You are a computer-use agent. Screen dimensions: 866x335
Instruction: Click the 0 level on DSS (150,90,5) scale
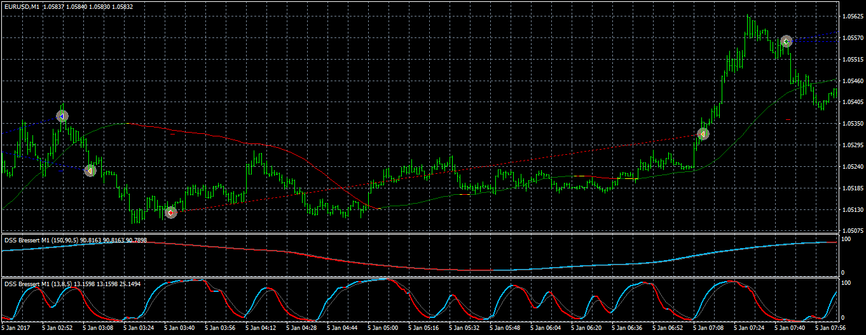pyautogui.click(x=843, y=273)
